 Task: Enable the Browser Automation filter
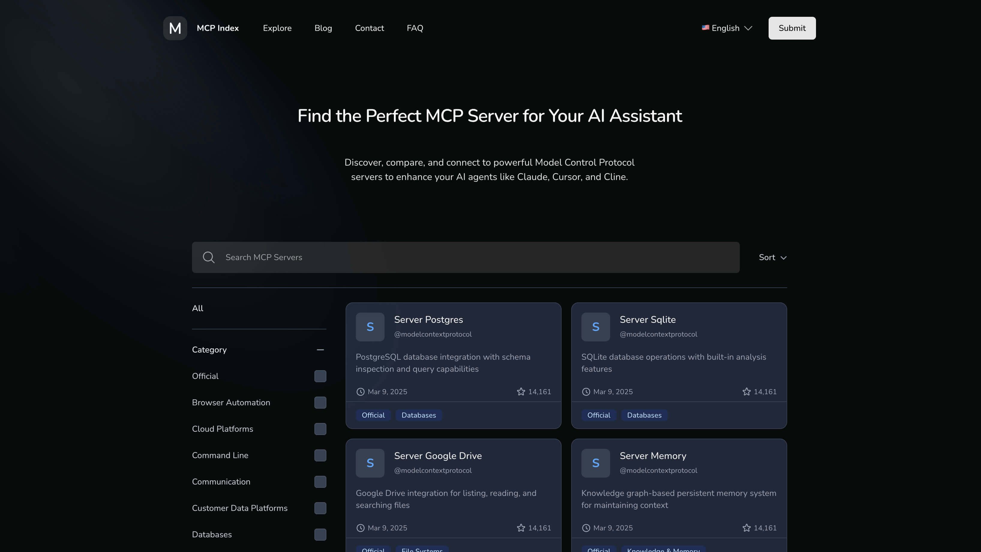tap(320, 403)
